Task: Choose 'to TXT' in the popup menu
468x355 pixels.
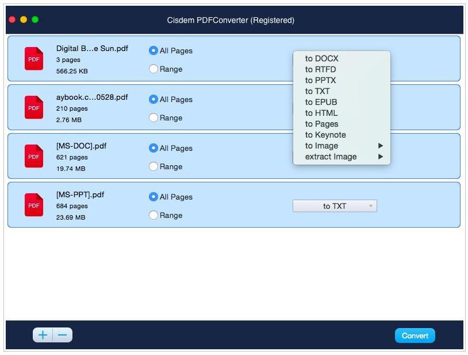Action: 342,91
